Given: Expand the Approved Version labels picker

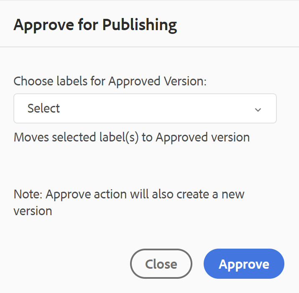Looking at the screenshot, I should (x=145, y=108).
